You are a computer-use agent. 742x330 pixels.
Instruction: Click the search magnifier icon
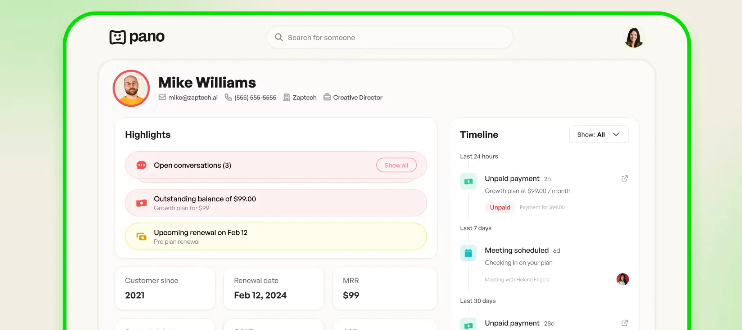coord(279,37)
